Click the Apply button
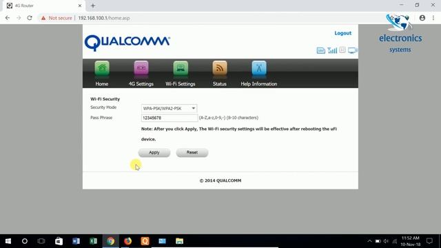This screenshot has height=248, width=441. [x=154, y=152]
